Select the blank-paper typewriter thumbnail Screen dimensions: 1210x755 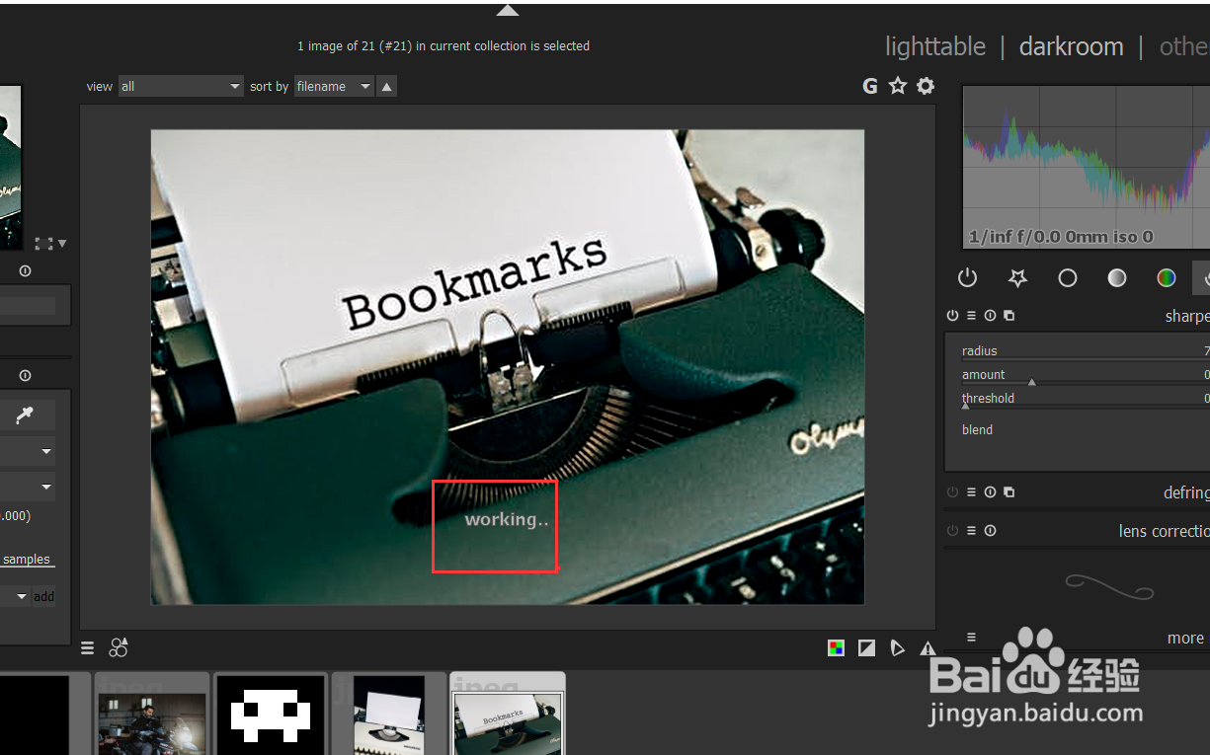[388, 714]
